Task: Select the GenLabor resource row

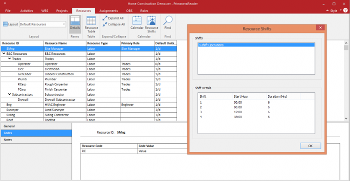Action: pyautogui.click(x=89, y=74)
